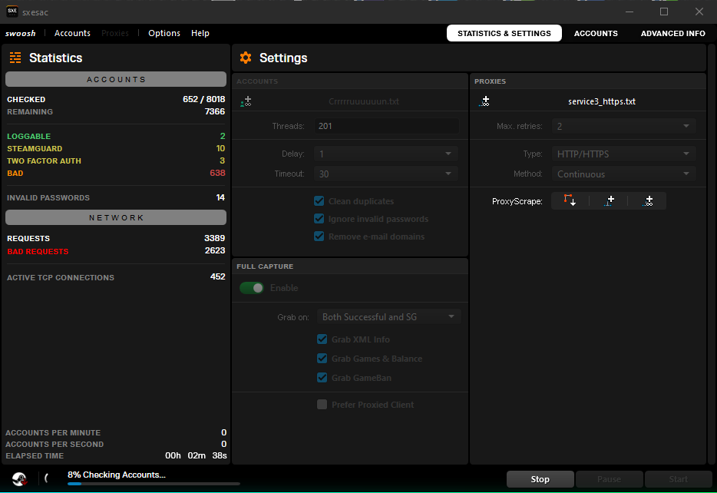Viewport: 717px width, 493px height.
Task: Open the Delay dropdown
Action: 386,154
